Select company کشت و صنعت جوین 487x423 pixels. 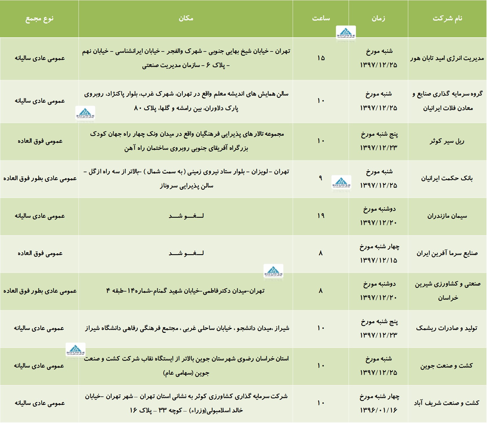coord(447,366)
